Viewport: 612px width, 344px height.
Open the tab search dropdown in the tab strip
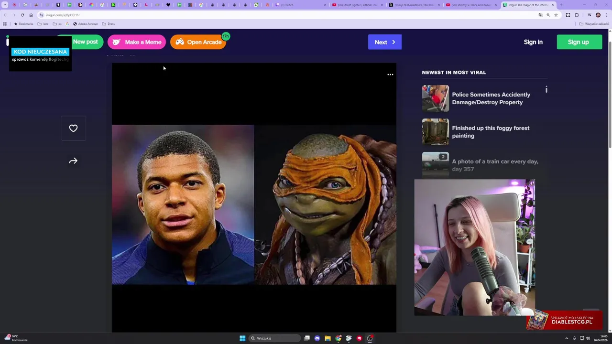tap(5, 5)
